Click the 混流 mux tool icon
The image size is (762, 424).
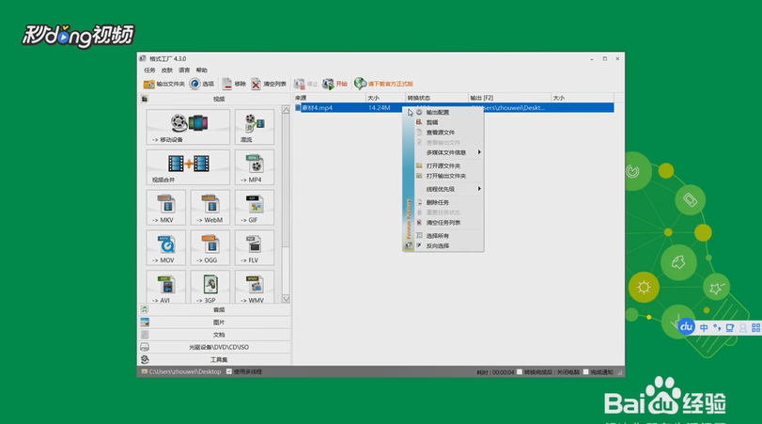(x=255, y=127)
